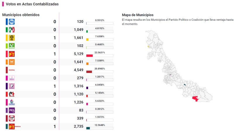234x133 pixels.
Task: Select the PRI party logo
Action: [12, 30]
